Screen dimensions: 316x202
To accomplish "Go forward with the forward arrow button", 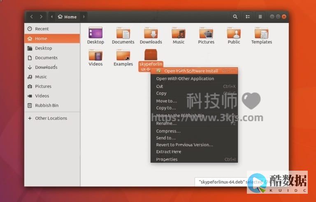I will coord(41,16).
